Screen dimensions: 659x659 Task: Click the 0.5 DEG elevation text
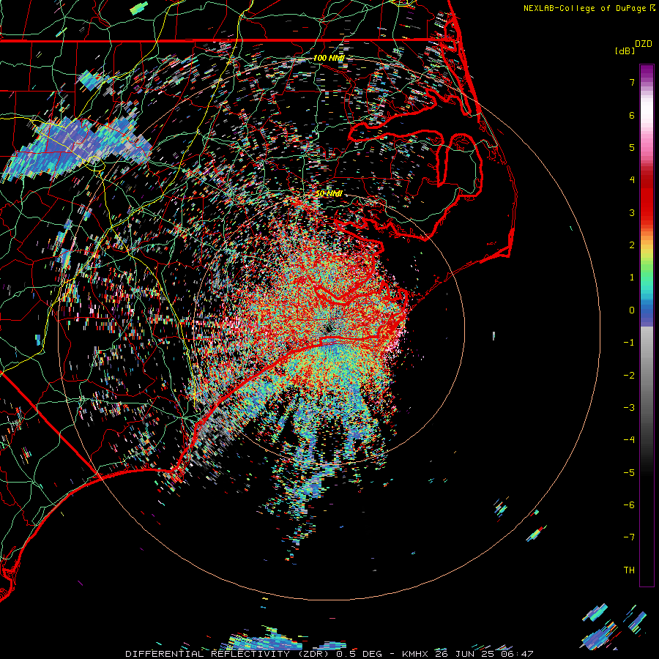(x=359, y=654)
